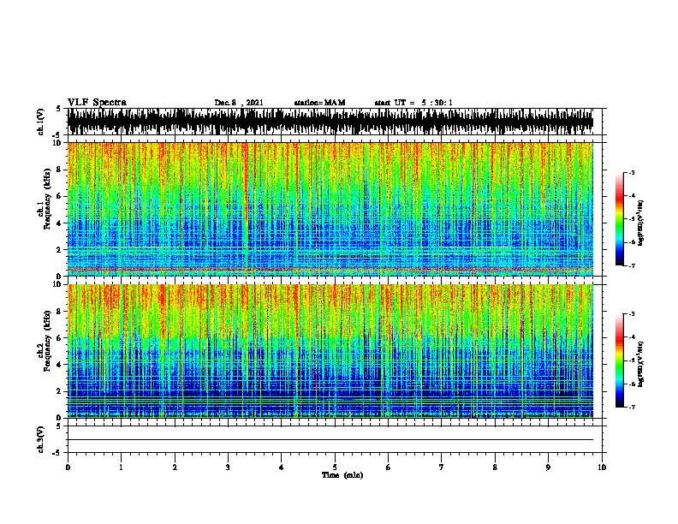678x524 pixels.
Task: Click the ch.2 color bar log(PSD) label
Action: tap(640, 364)
